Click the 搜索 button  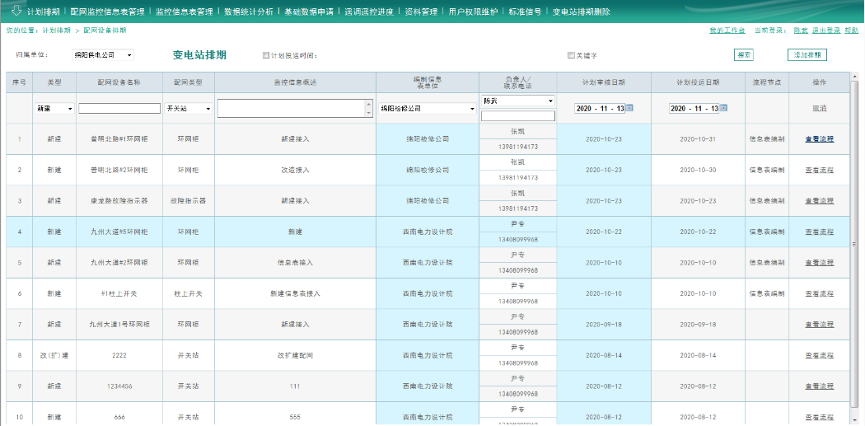[743, 55]
